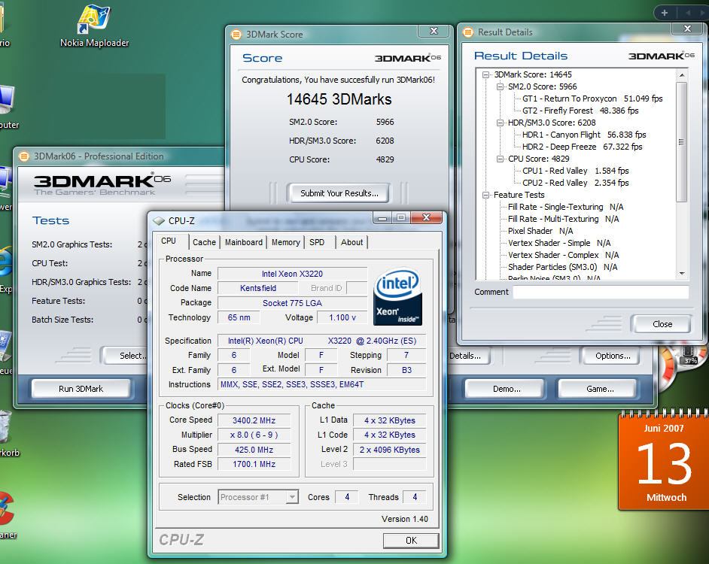Image resolution: width=709 pixels, height=564 pixels.
Task: Click the Intel Xeon inside logo
Action: click(397, 296)
